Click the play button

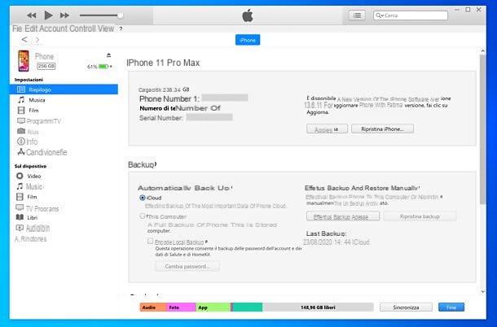[48, 15]
